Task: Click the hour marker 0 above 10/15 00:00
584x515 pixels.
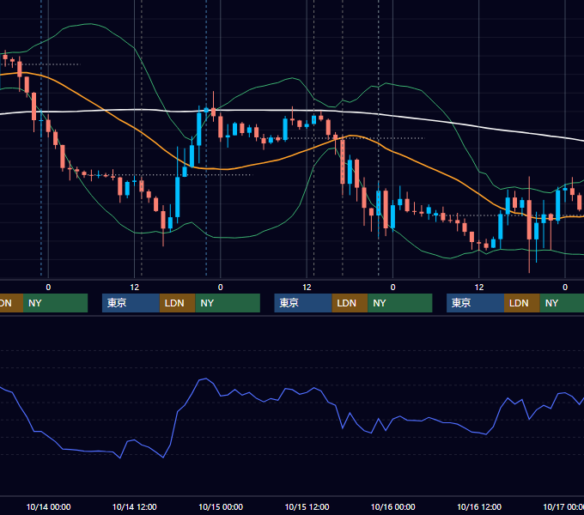Action: click(221, 288)
